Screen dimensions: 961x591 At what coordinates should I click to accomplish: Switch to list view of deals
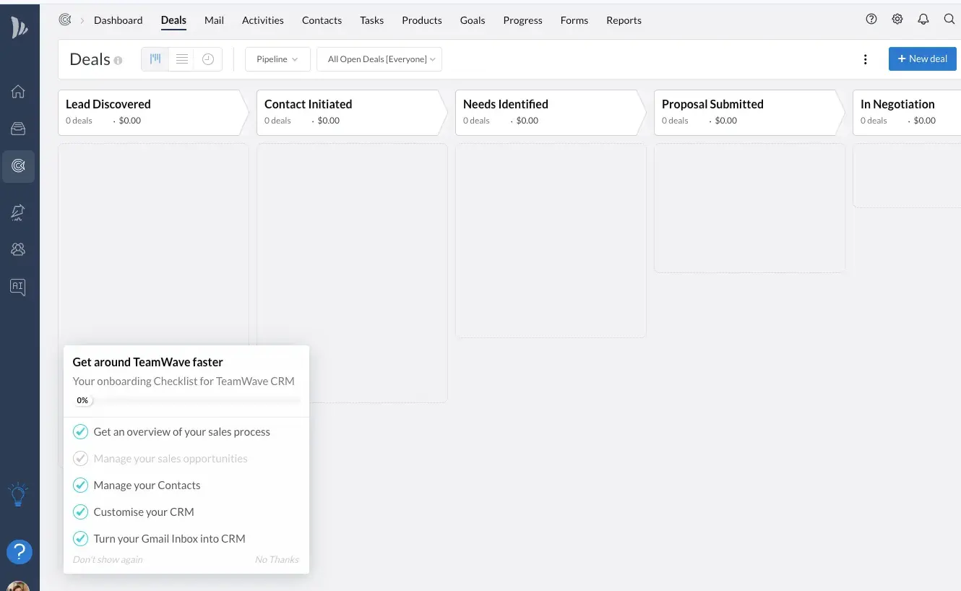click(x=182, y=59)
